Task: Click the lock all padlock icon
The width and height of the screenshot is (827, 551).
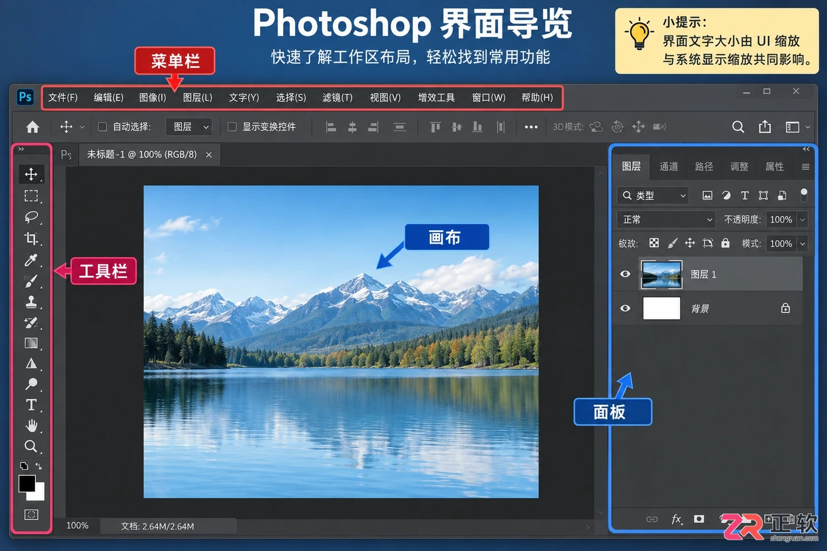Action: [x=725, y=243]
